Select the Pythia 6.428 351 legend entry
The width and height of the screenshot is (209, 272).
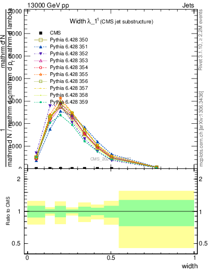69,47
